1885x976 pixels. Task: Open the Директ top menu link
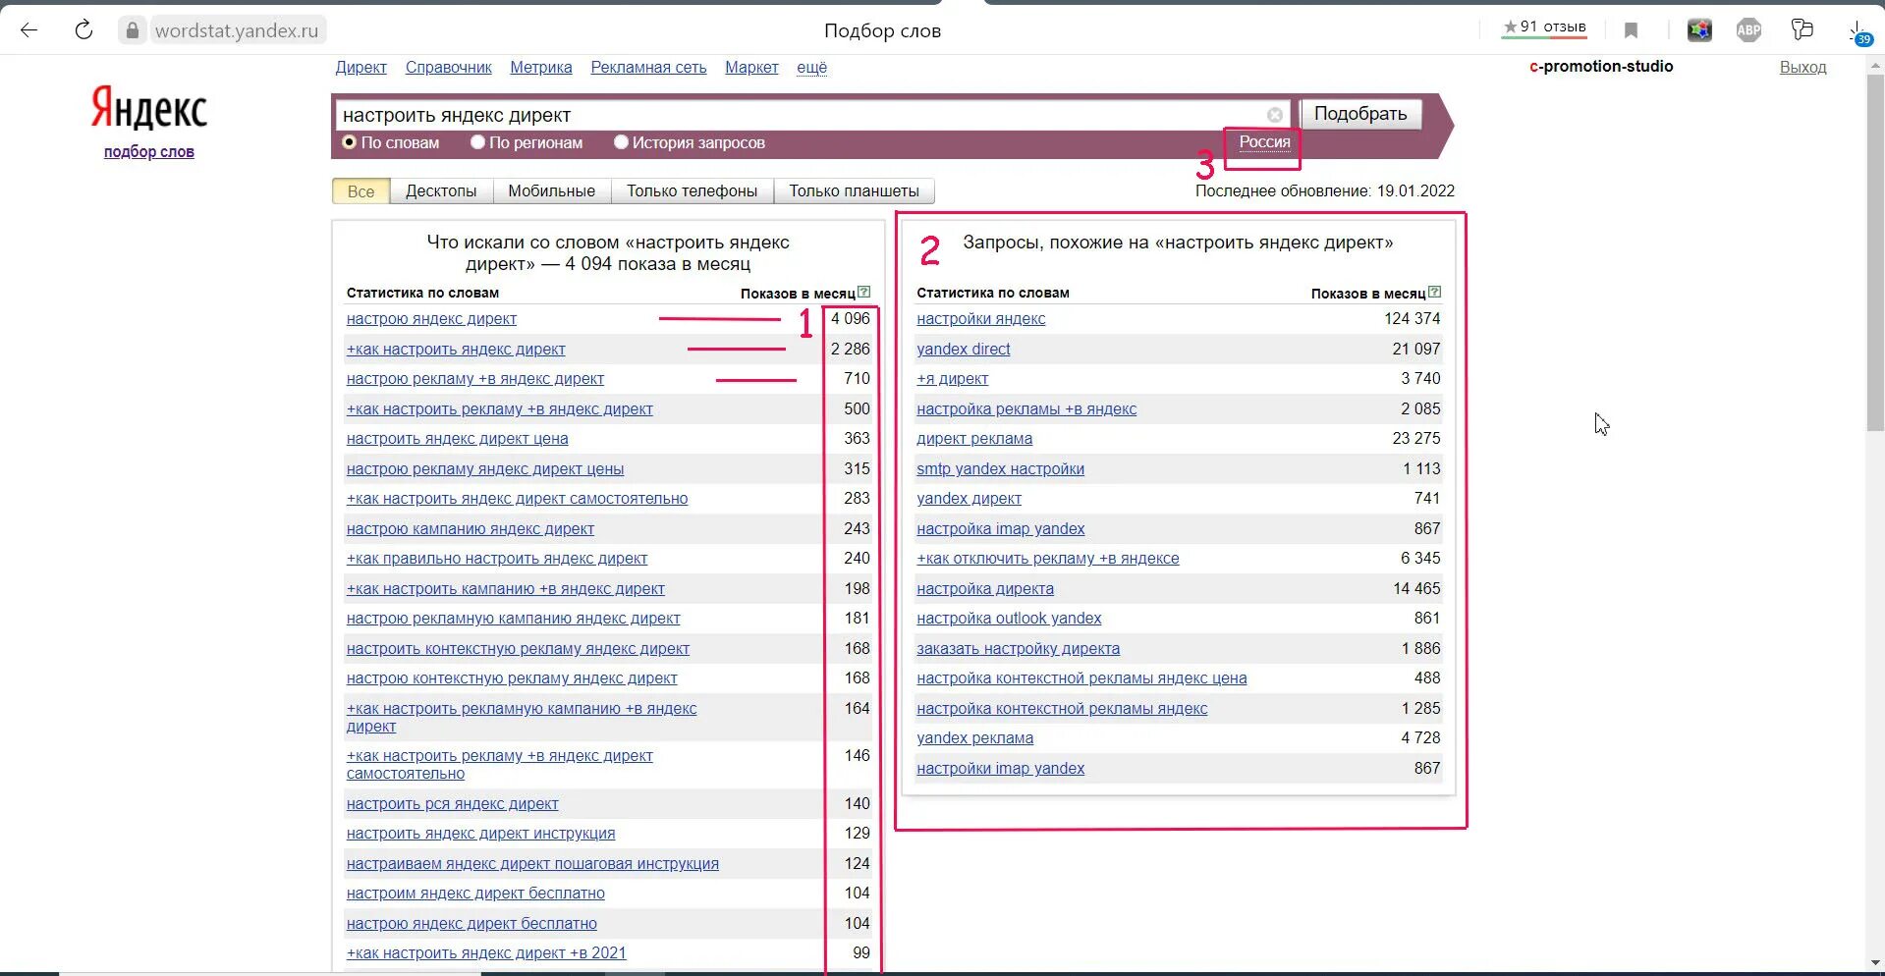pos(360,68)
